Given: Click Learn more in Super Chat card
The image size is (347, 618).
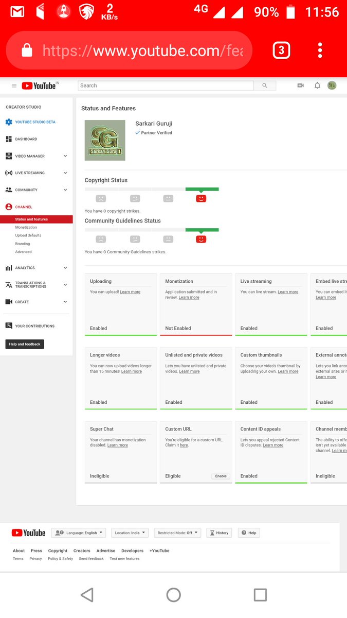Looking at the screenshot, I should tap(118, 445).
